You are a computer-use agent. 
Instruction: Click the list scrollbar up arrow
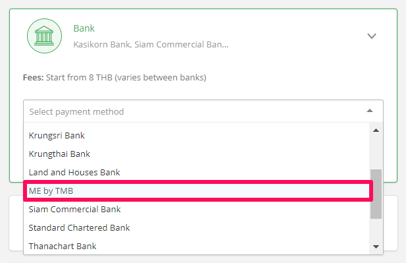pyautogui.click(x=376, y=131)
